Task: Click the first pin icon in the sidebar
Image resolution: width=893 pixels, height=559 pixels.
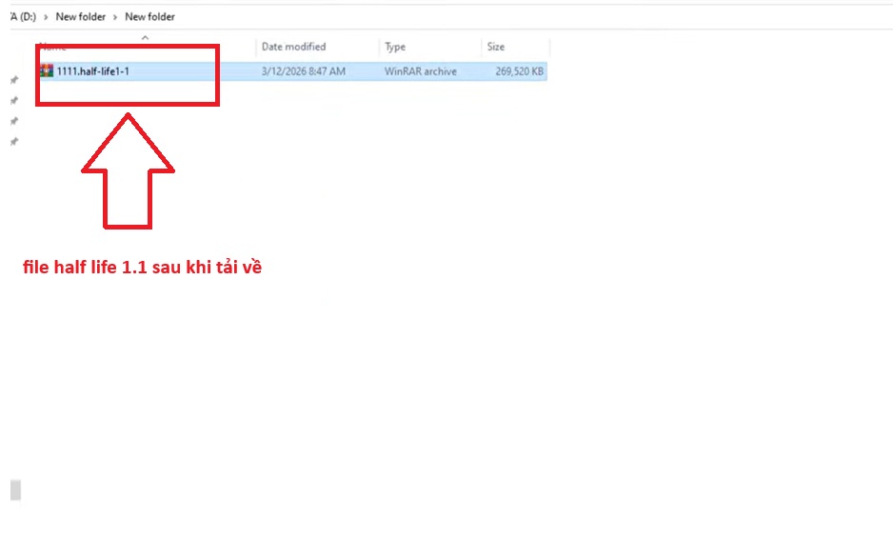Action: point(14,80)
